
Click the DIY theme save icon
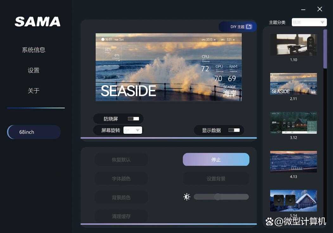coord(249,27)
